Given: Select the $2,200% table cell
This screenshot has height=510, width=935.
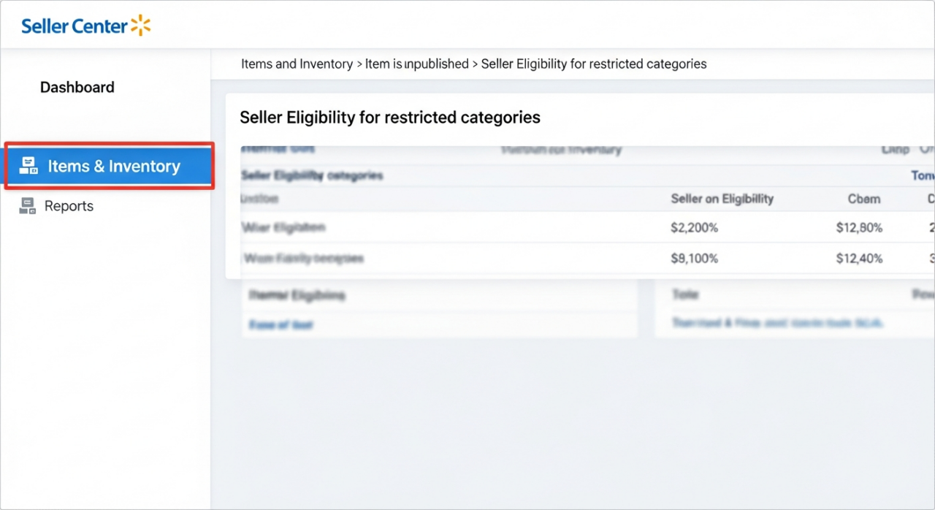Looking at the screenshot, I should pos(694,228).
